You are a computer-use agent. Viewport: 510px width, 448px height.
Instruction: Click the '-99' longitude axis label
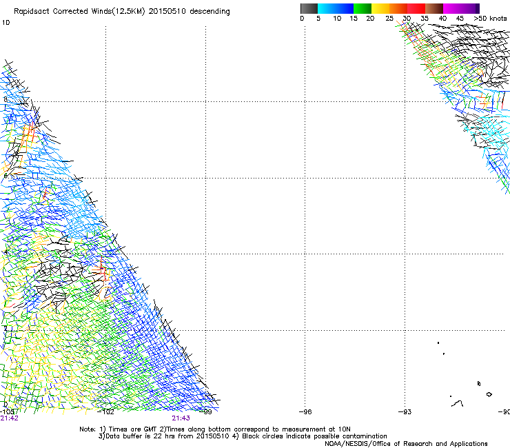205,412
